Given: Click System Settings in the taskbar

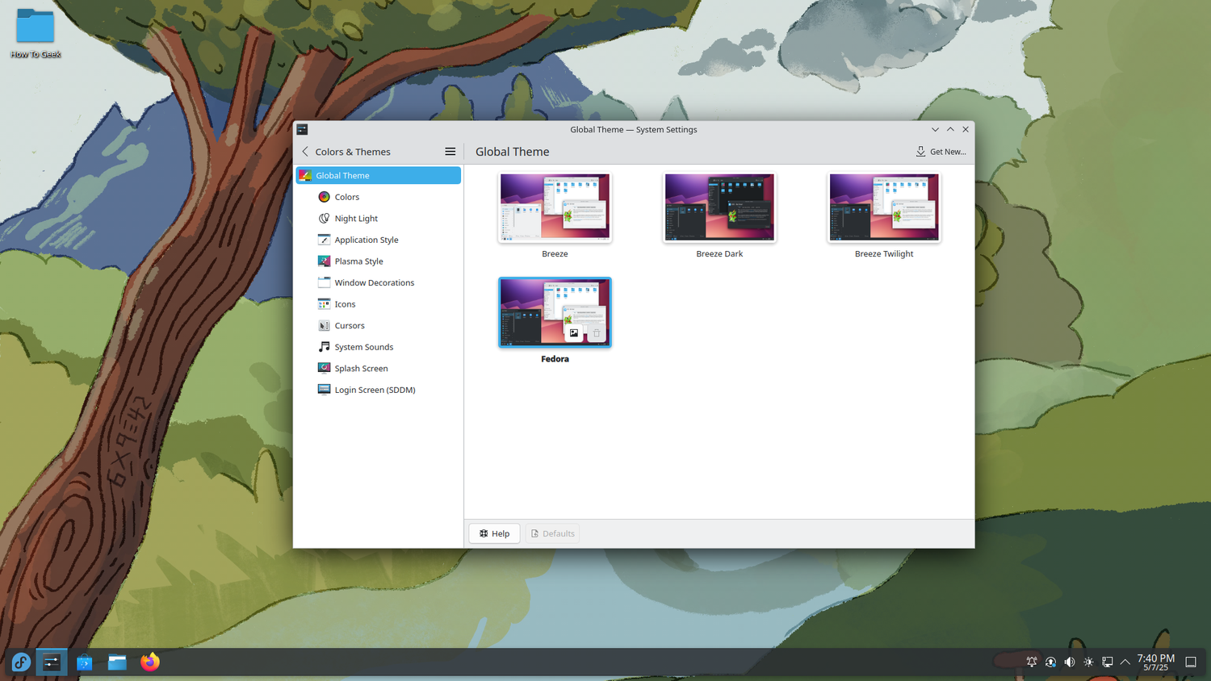Looking at the screenshot, I should [x=52, y=662].
